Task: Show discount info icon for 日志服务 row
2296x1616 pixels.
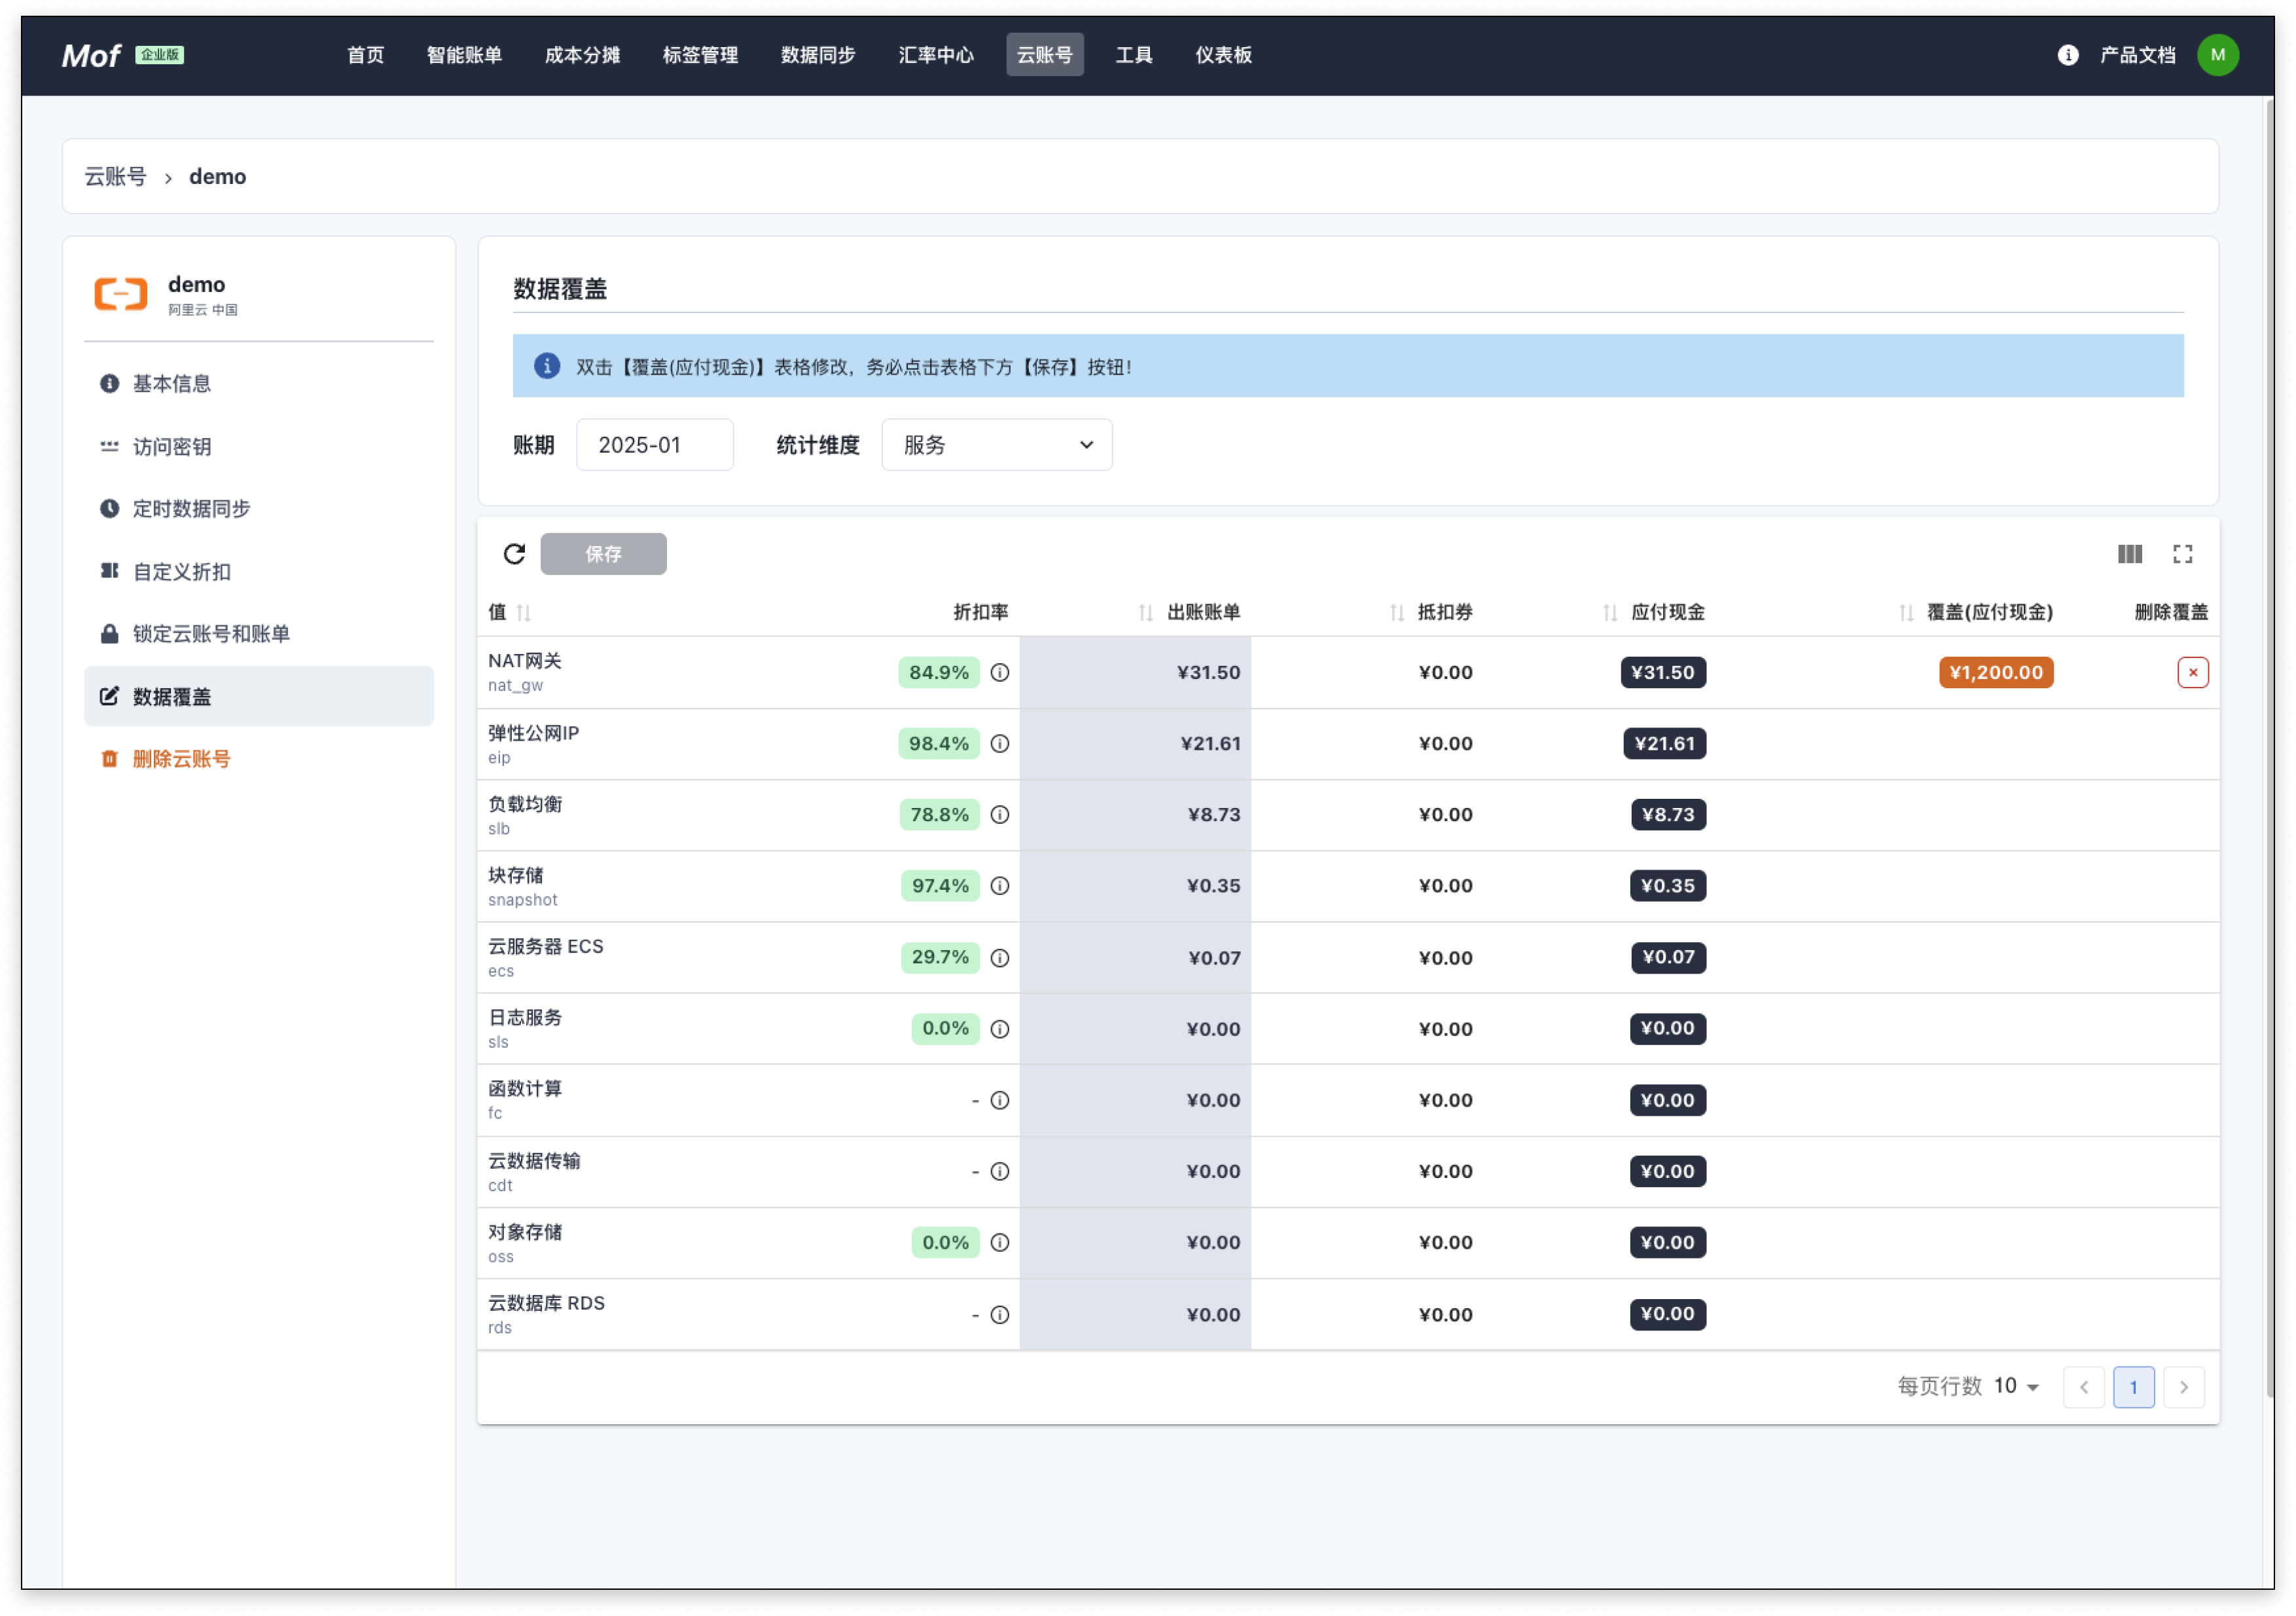Action: point(999,1029)
